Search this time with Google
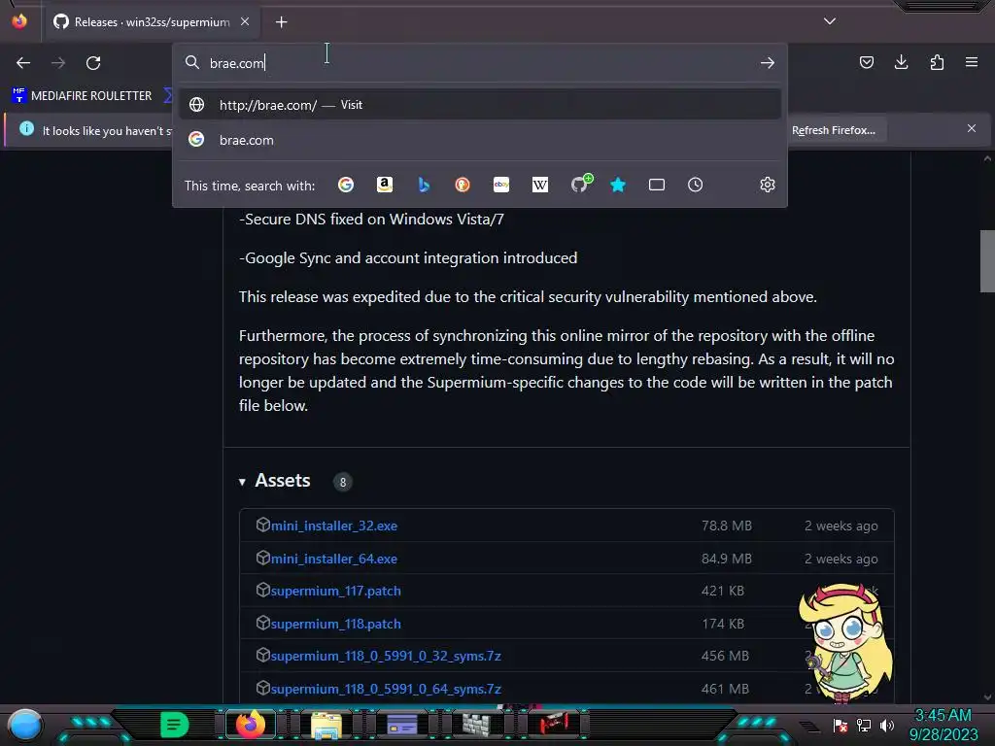The width and height of the screenshot is (995, 746). [x=346, y=185]
